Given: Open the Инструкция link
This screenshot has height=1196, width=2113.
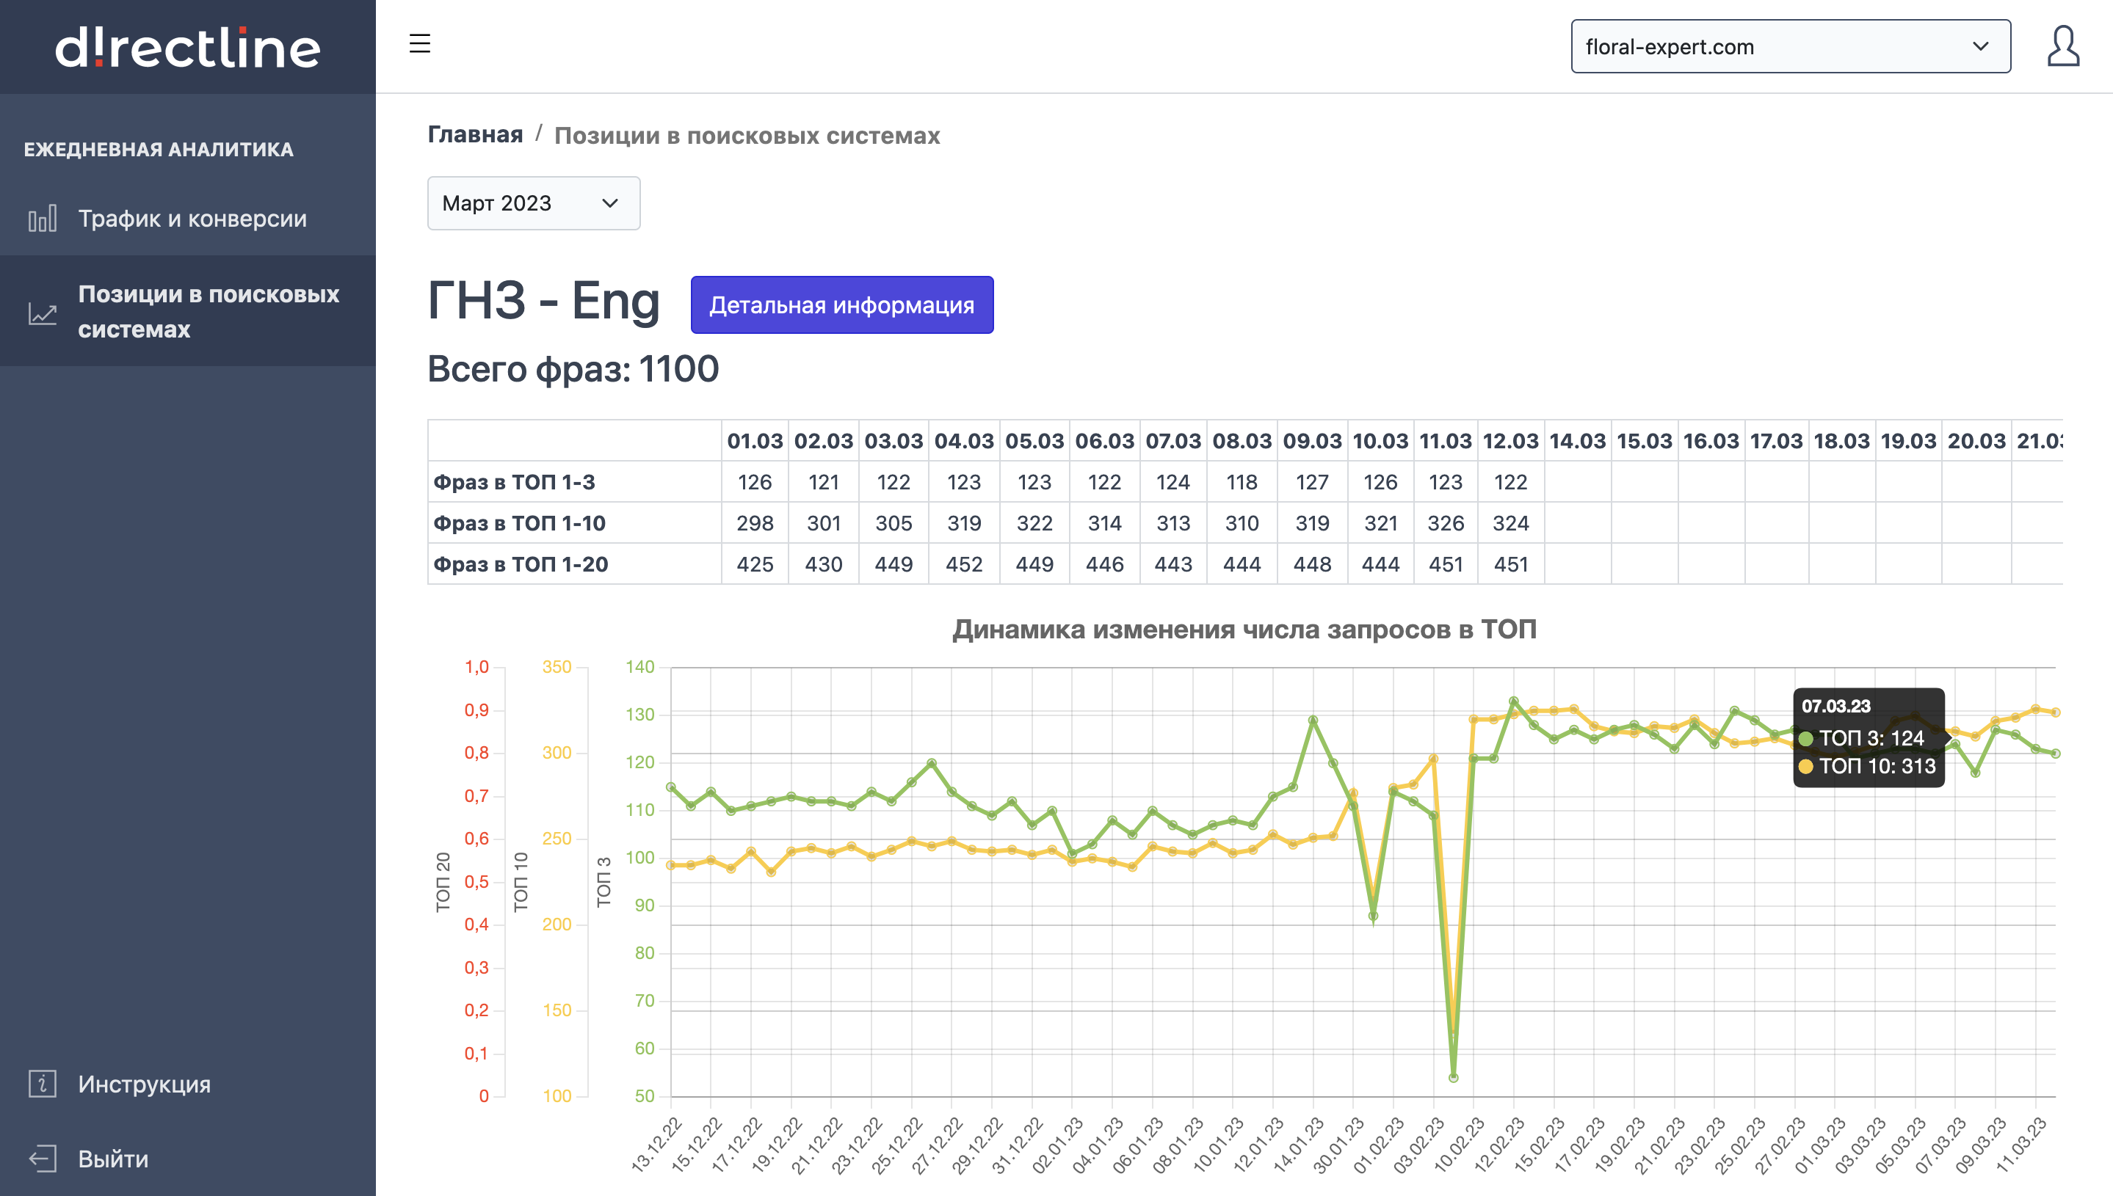Looking at the screenshot, I should pyautogui.click(x=144, y=1084).
